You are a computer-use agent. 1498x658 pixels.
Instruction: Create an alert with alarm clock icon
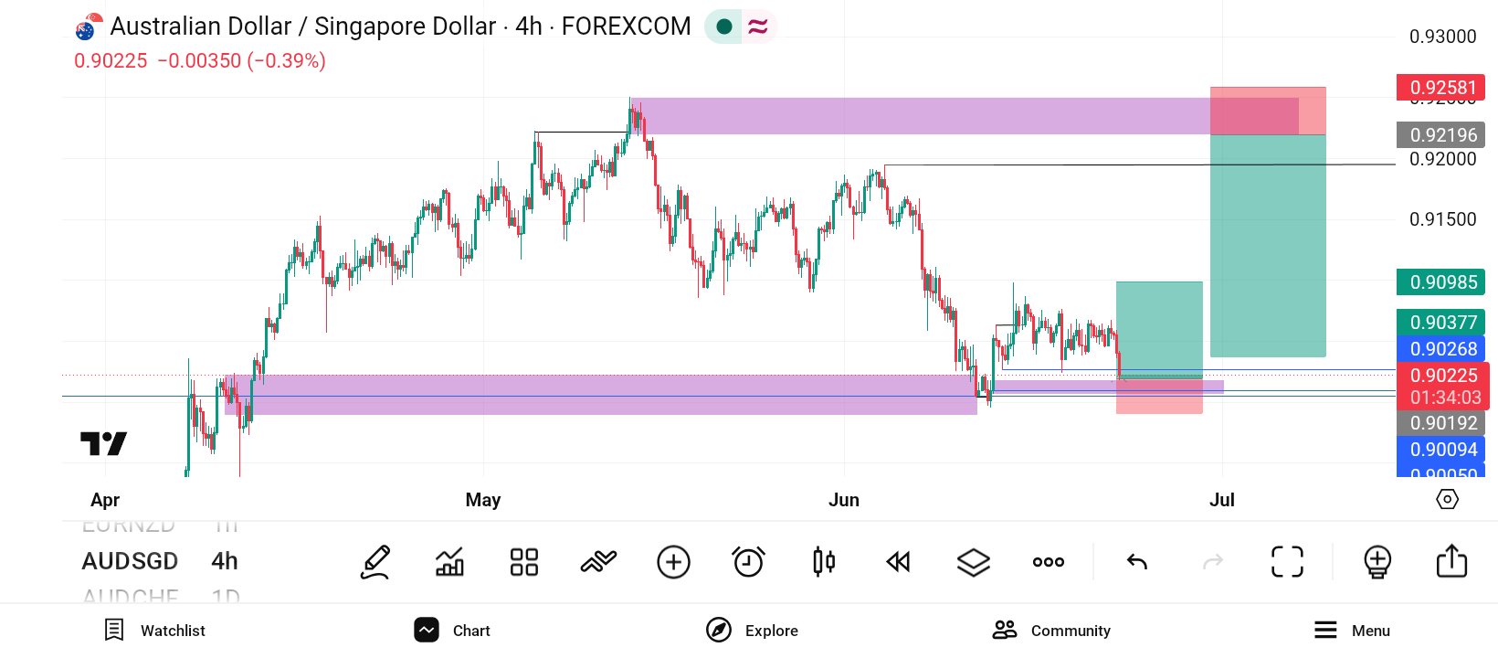(x=748, y=561)
